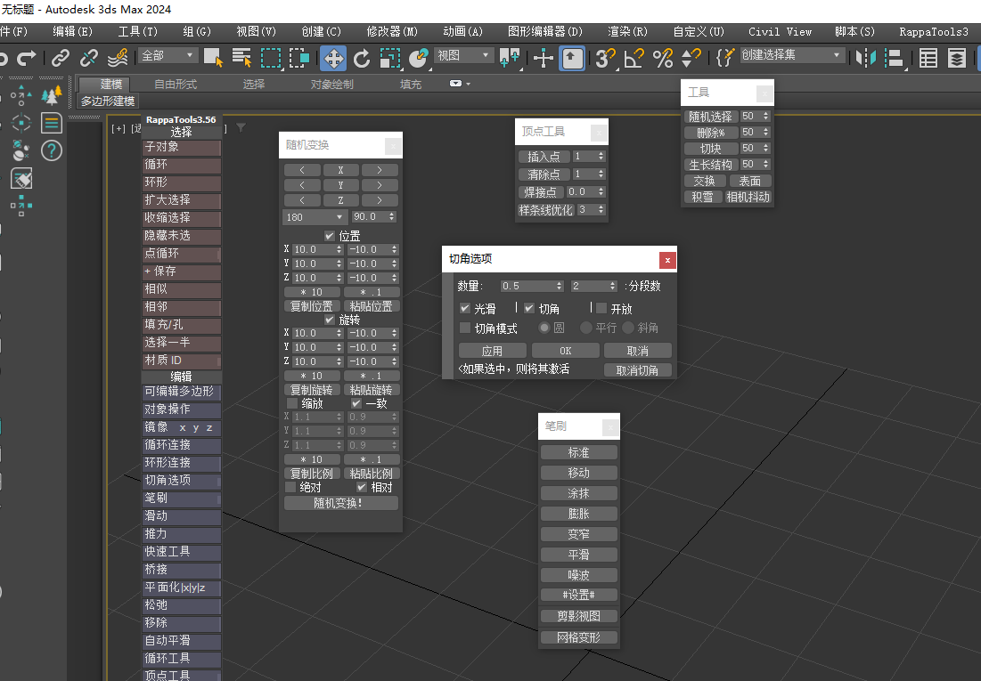Click the Rectangular Selection Region icon
981x681 pixels.
click(270, 58)
